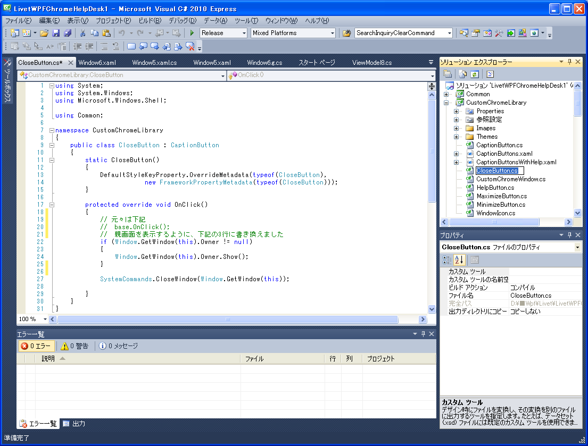Start debugging with the green play icon

192,33
